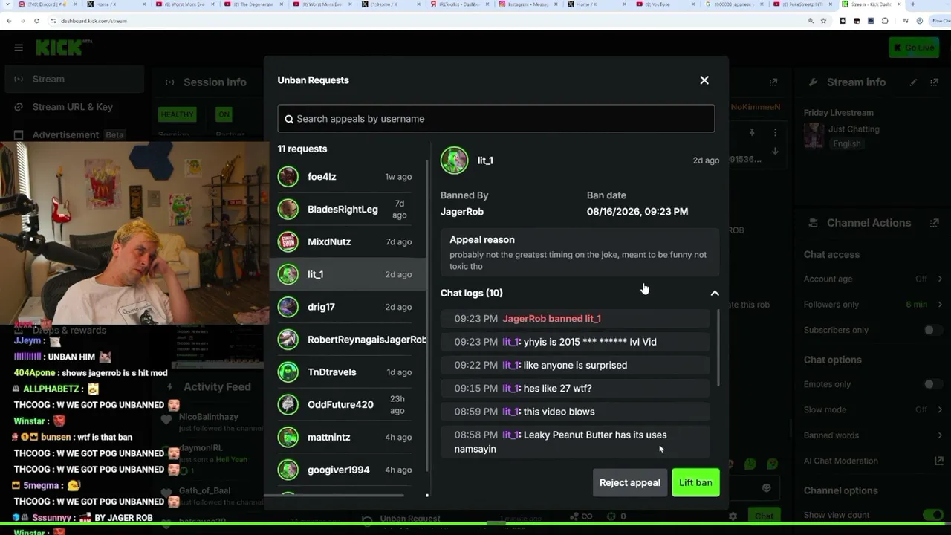Switch to the IRLToolkit Dashboard tab
This screenshot has height=535, width=951.
tap(459, 4)
